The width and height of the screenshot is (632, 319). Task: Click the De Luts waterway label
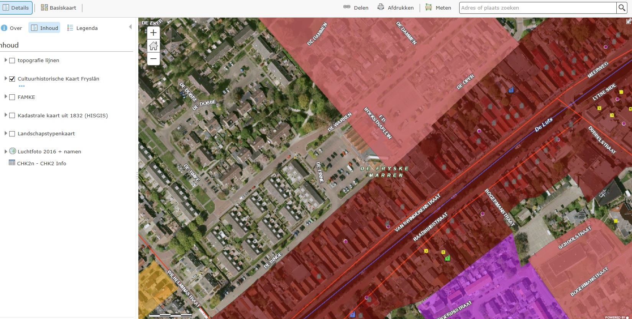pyautogui.click(x=544, y=125)
